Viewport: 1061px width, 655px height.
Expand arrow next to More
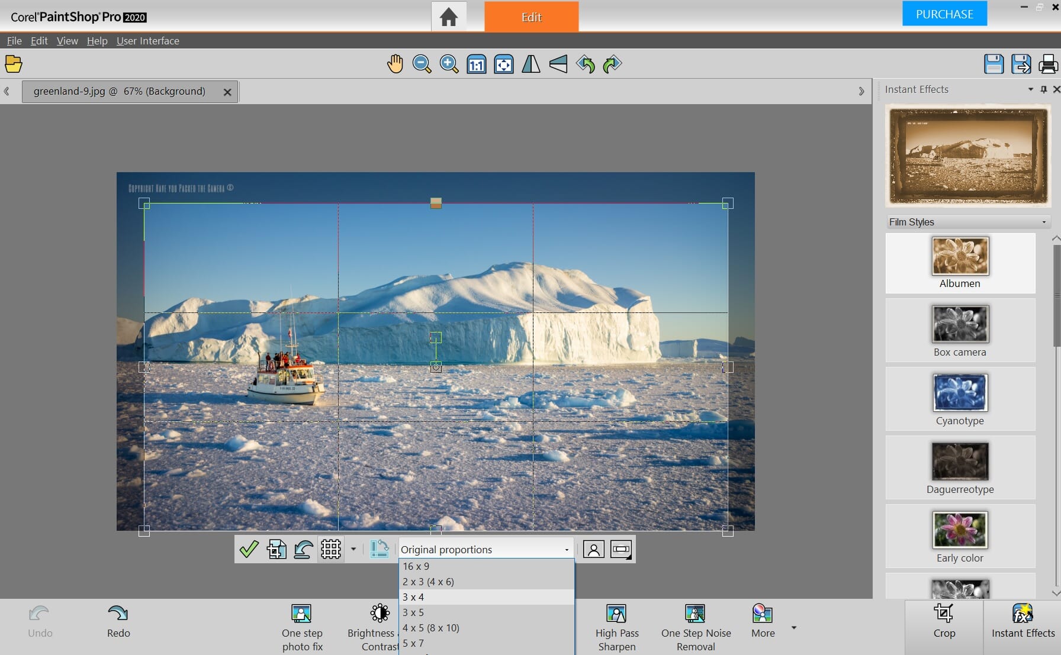[x=794, y=628]
